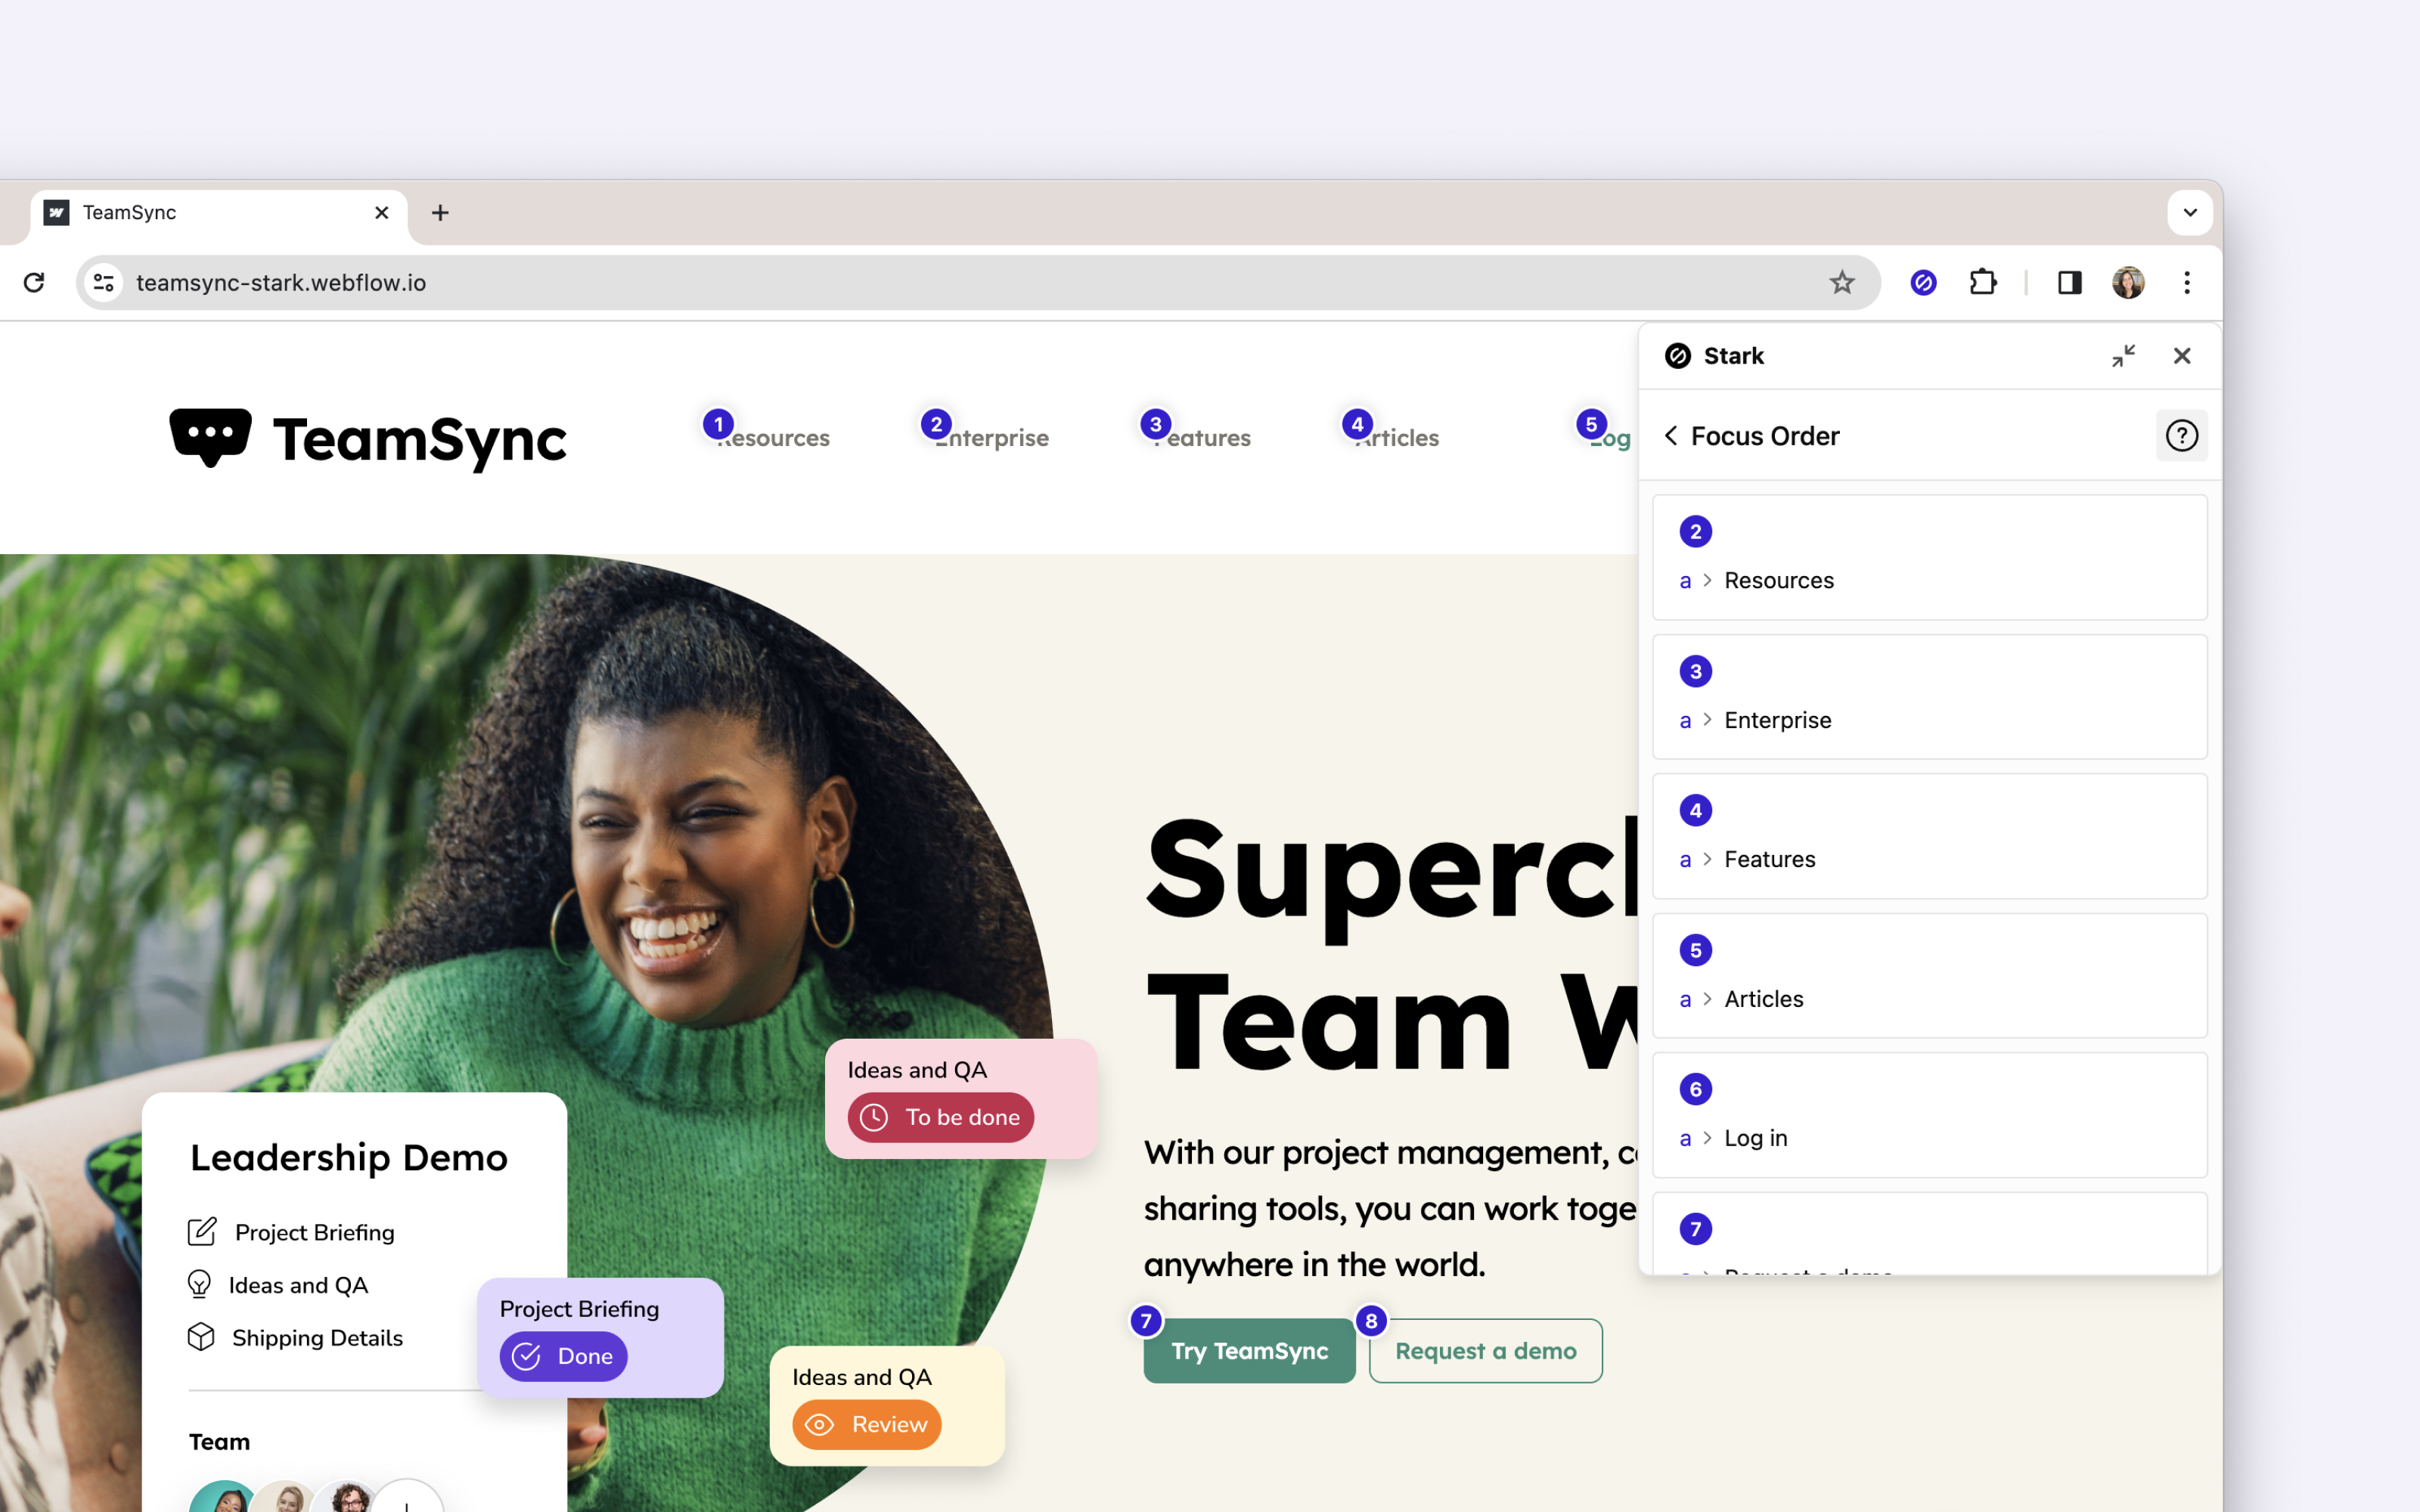Click the Stark shield/block icon in toolbar
The image size is (2420, 1512).
coord(1922,282)
